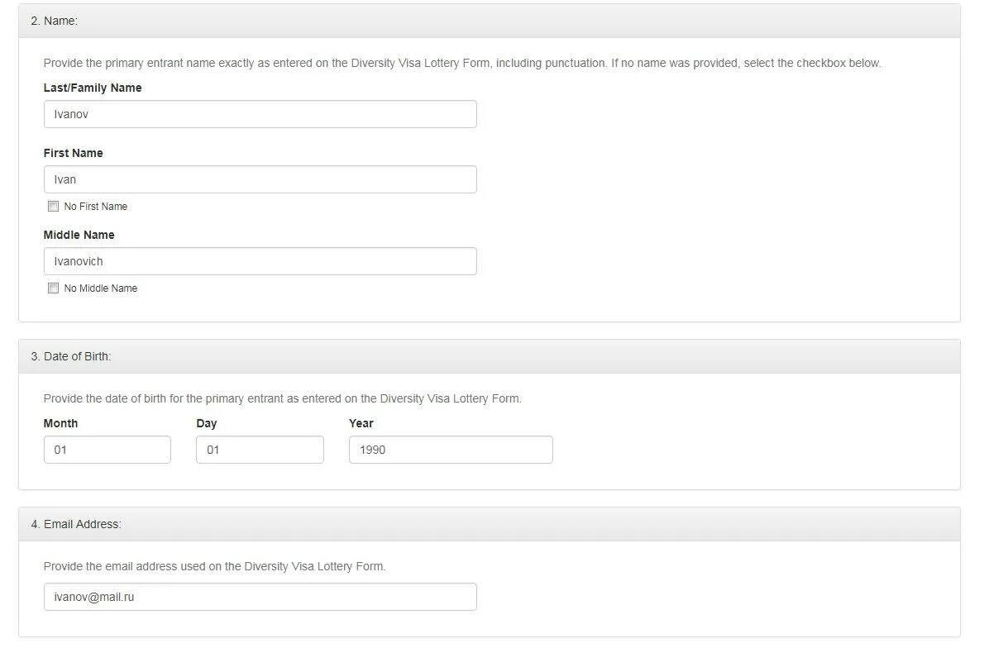Screen dimensions: 984x648
Task: Click the 'No First Name' checkbox label text
Action: [x=95, y=207]
